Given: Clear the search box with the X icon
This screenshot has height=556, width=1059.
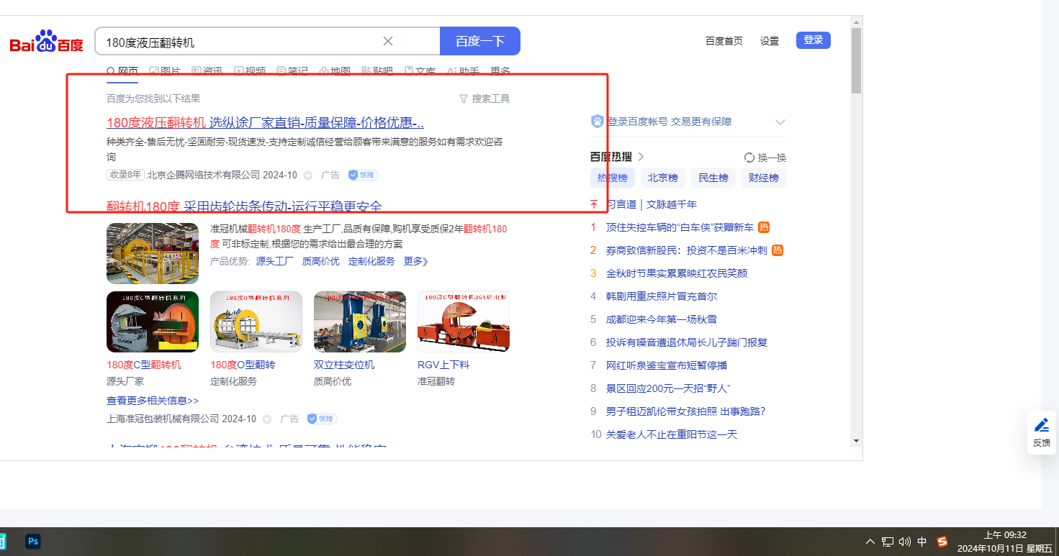Looking at the screenshot, I should (x=388, y=41).
